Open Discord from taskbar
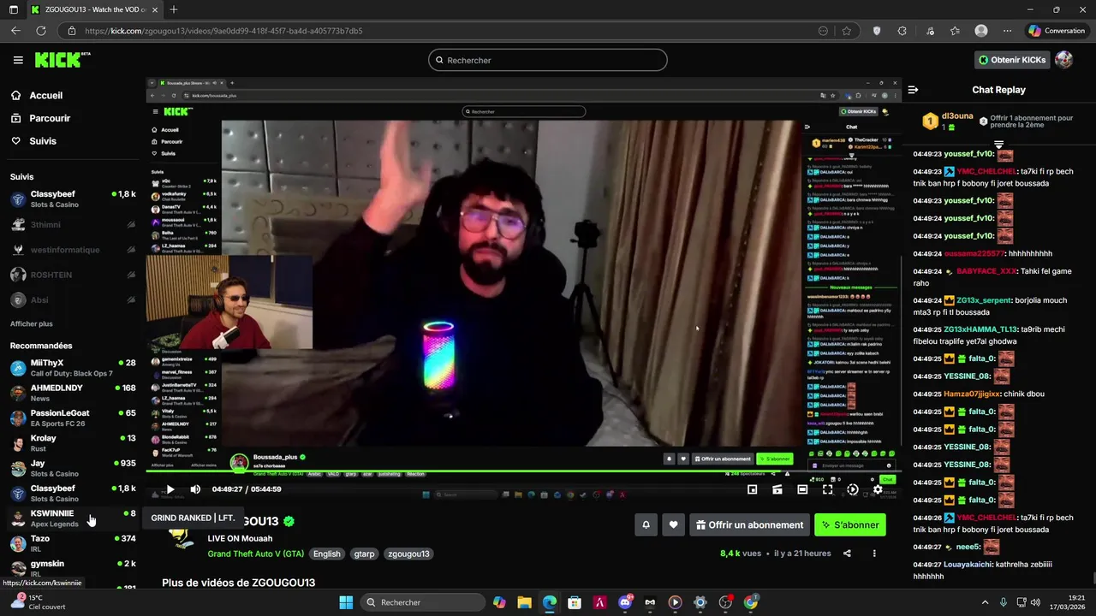This screenshot has width=1096, height=616. [x=625, y=602]
